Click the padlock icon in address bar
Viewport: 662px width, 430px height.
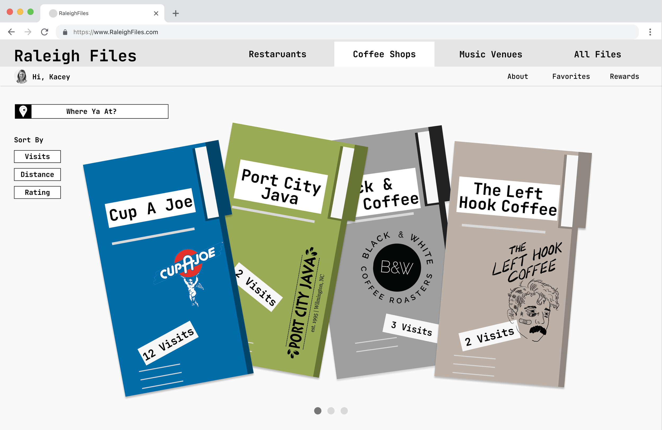tap(65, 32)
